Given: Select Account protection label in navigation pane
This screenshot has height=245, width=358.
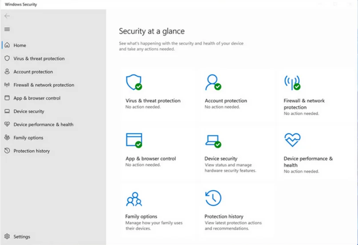Looking at the screenshot, I should (x=33, y=72).
